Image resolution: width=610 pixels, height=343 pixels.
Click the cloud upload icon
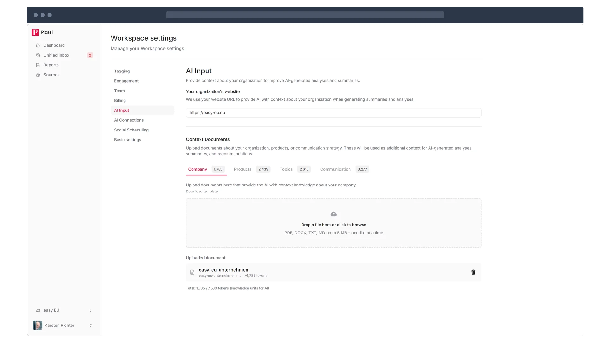(334, 214)
